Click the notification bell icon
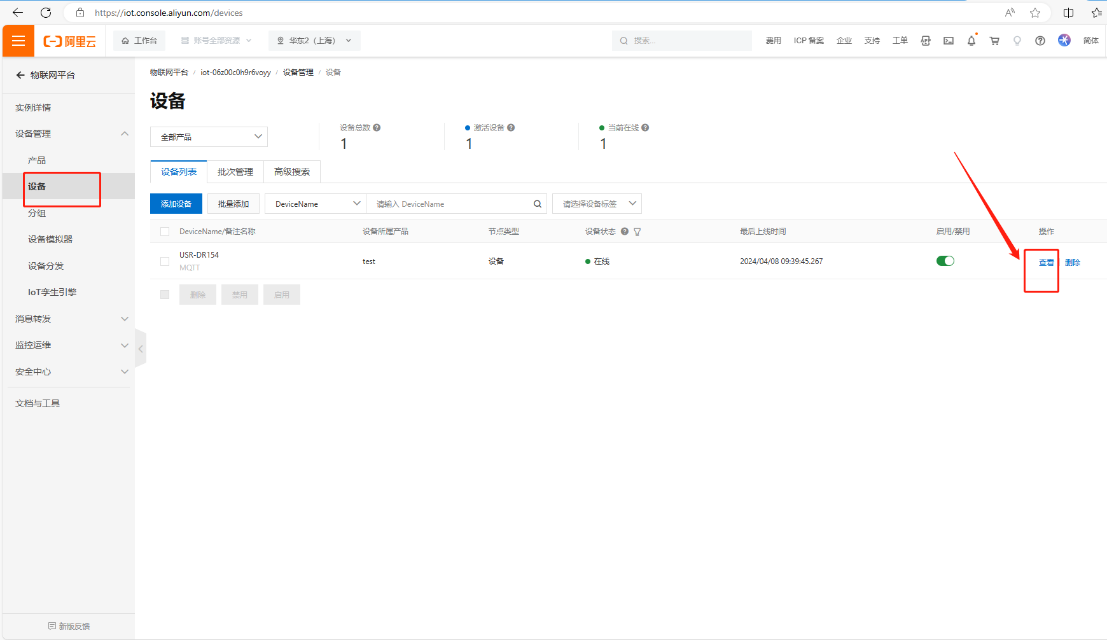 coord(971,41)
